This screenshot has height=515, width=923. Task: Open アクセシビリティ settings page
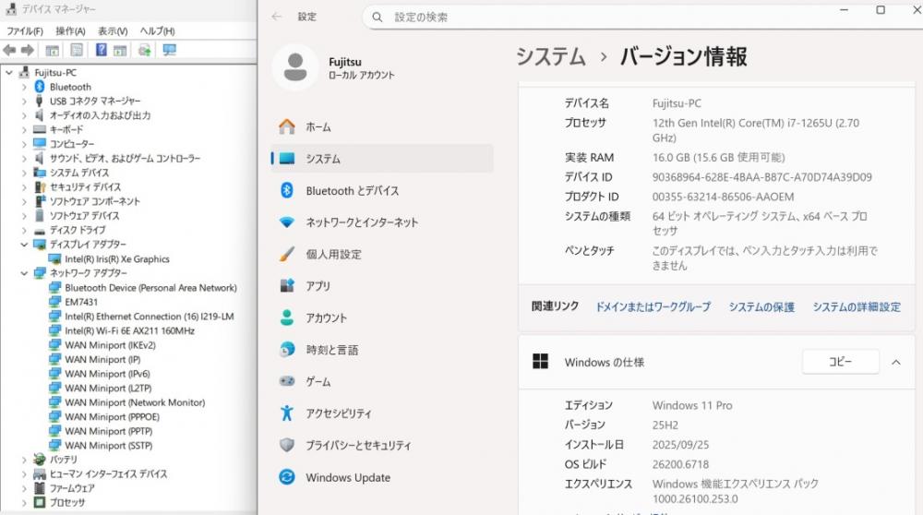339,413
